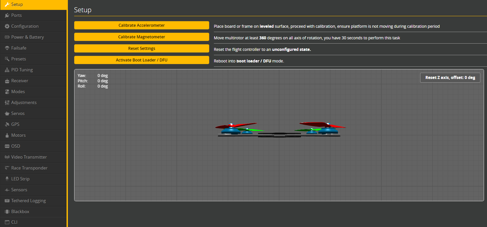
Task: Open the CLI tab
Action: pyautogui.click(x=14, y=222)
